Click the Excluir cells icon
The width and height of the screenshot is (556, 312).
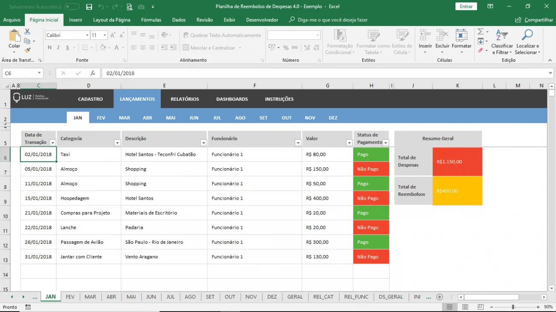442,35
